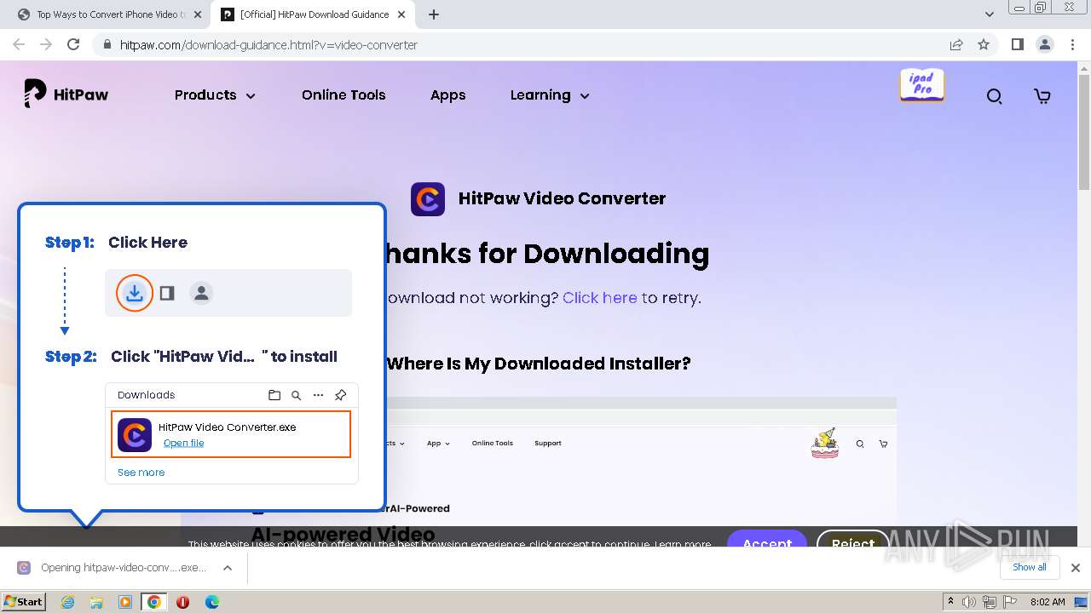Click the 'Click here' retry link

point(599,298)
